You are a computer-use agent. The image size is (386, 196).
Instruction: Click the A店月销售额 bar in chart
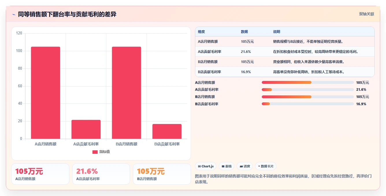46,93
